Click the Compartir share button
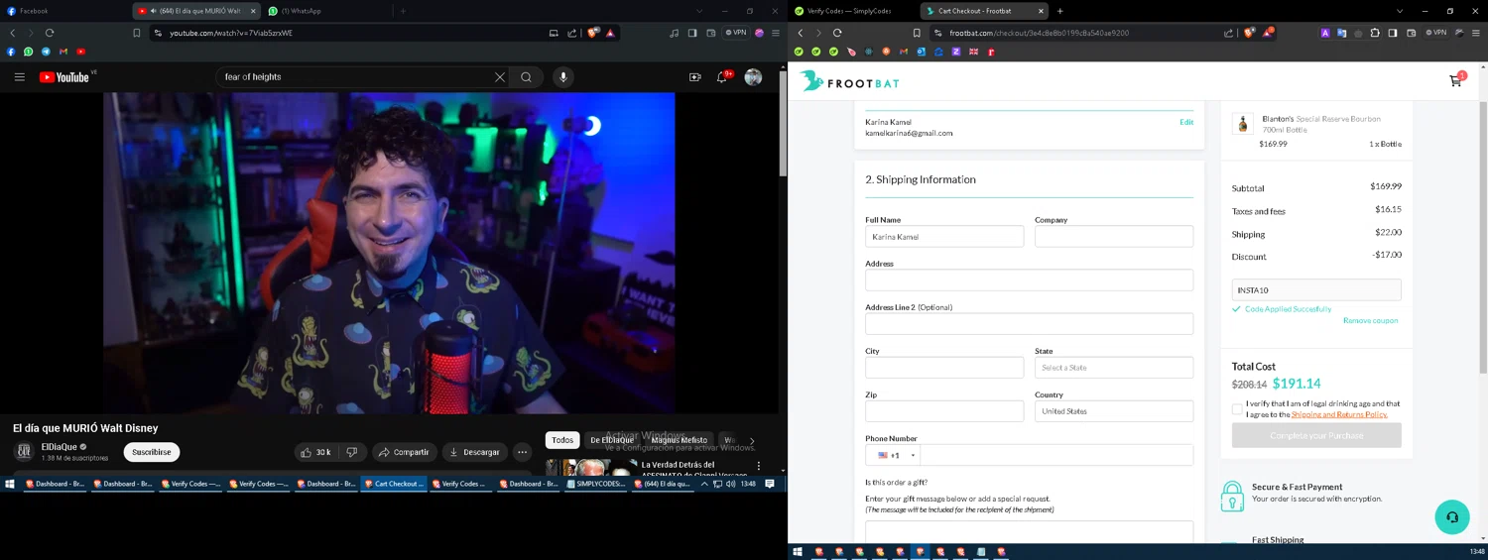Viewport: 1488px width, 560px height. click(404, 452)
